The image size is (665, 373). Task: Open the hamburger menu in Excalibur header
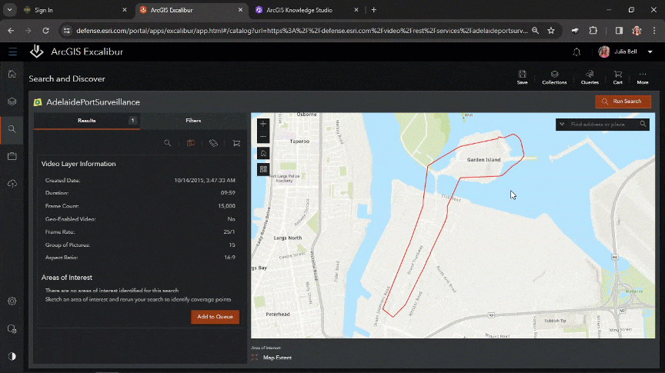pyautogui.click(x=12, y=52)
